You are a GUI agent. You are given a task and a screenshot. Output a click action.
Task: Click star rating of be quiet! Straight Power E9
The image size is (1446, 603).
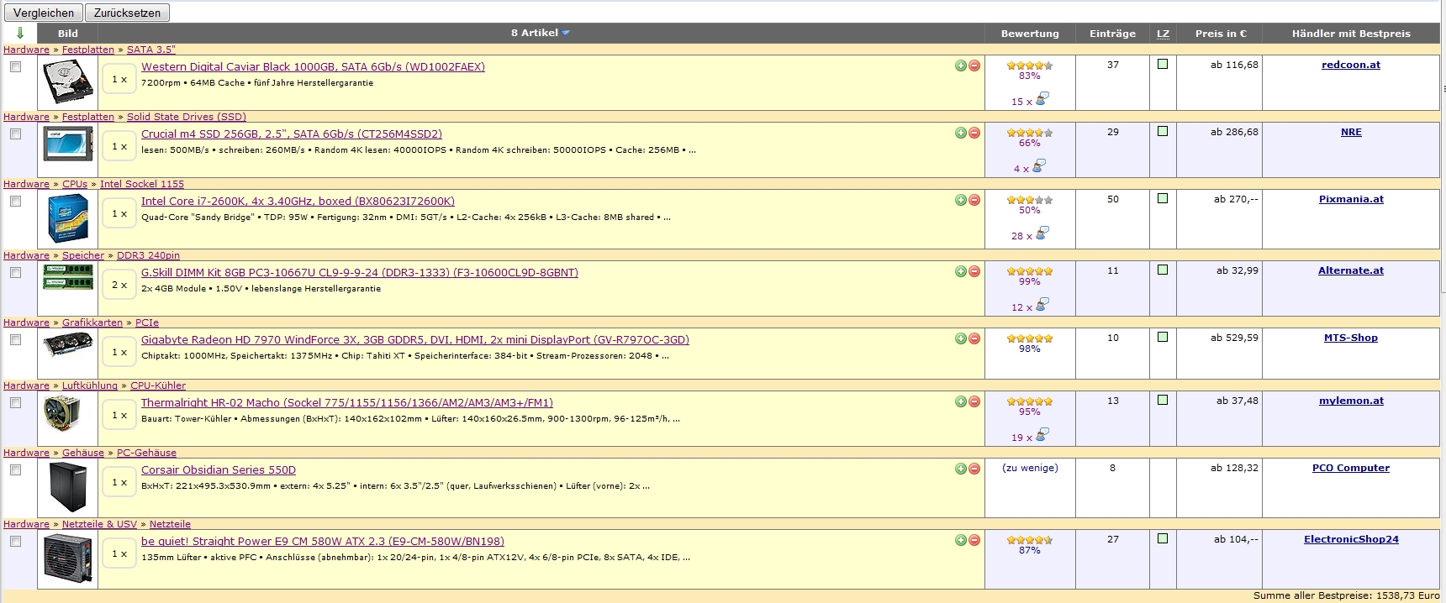tap(1030, 540)
